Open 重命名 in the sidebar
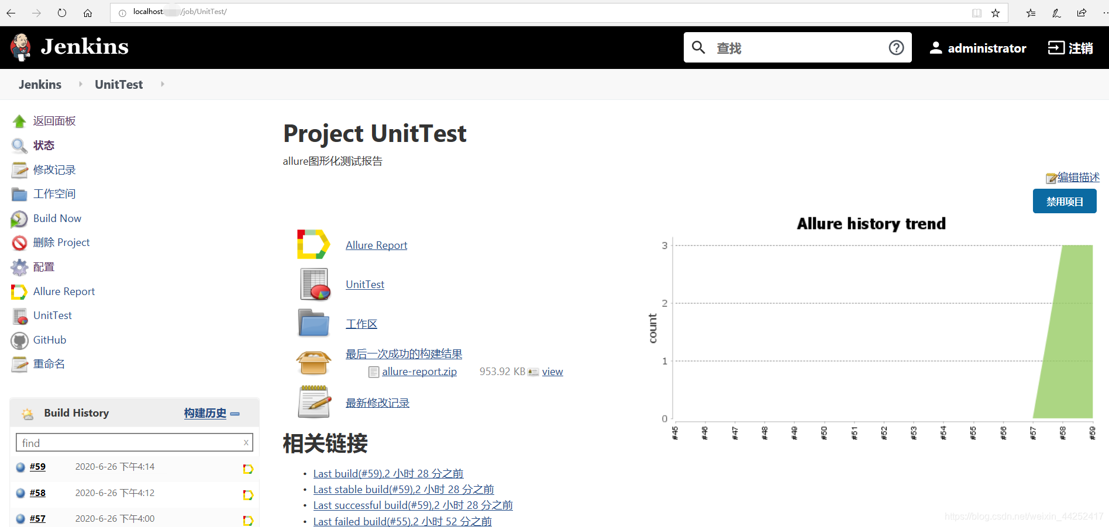 49,364
